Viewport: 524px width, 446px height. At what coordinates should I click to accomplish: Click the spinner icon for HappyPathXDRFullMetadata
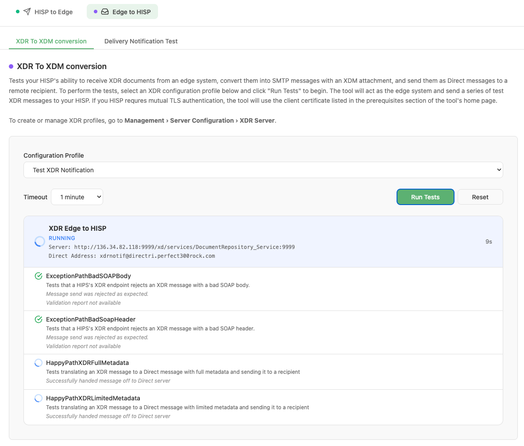[x=39, y=363]
